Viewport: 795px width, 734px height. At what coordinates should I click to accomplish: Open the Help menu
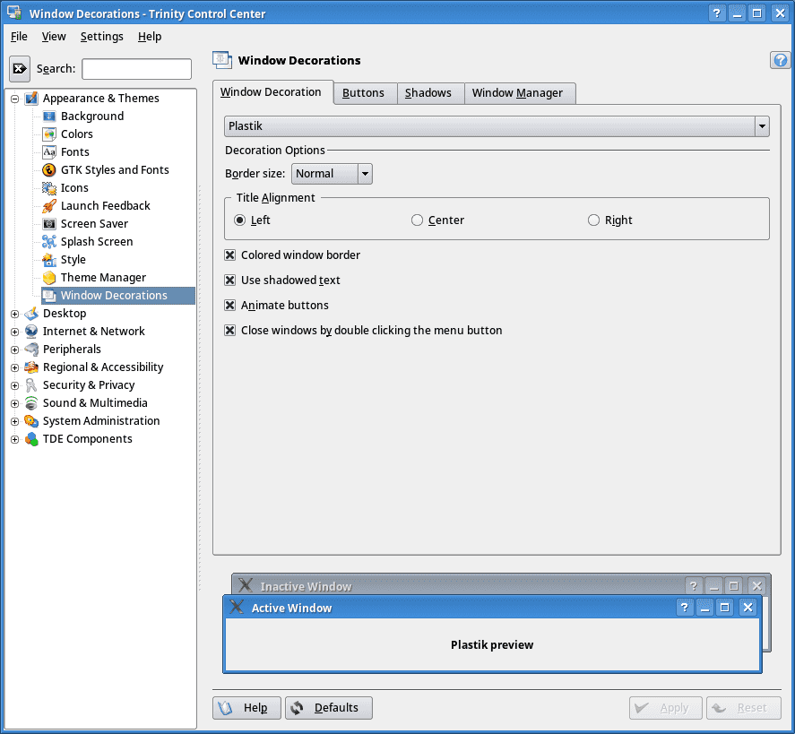[x=150, y=37]
